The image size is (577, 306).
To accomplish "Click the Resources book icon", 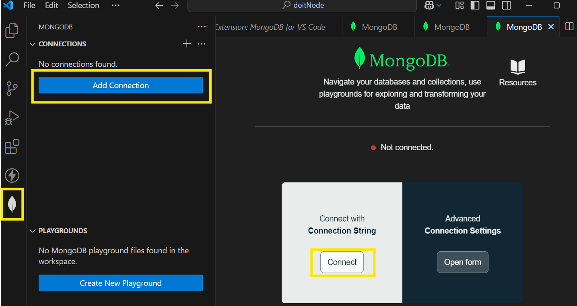I will click(x=518, y=67).
